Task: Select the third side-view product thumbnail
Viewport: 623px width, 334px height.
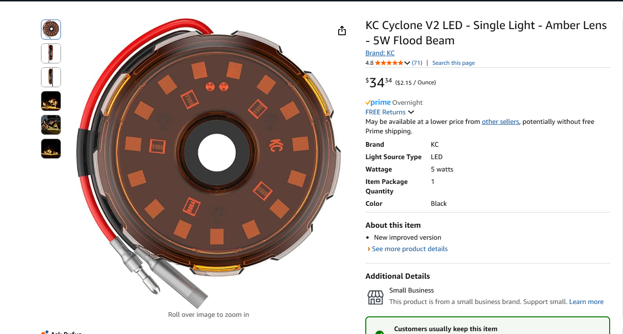Action: pyautogui.click(x=51, y=77)
